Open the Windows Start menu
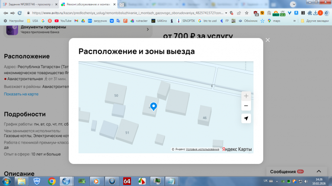 (6, 181)
